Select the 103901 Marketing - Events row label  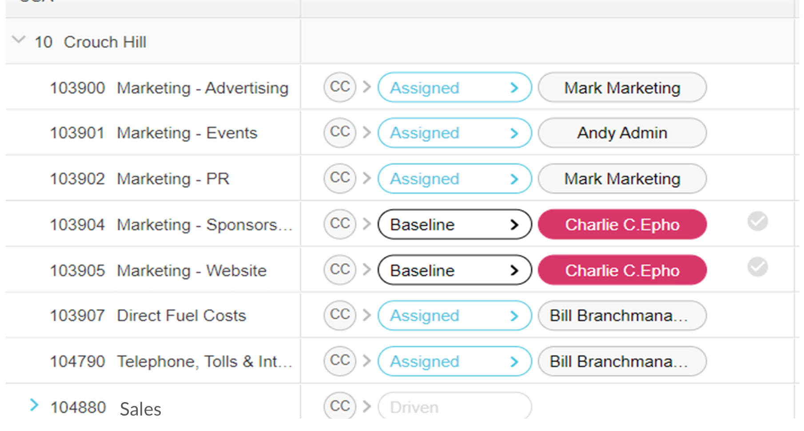[x=153, y=133]
